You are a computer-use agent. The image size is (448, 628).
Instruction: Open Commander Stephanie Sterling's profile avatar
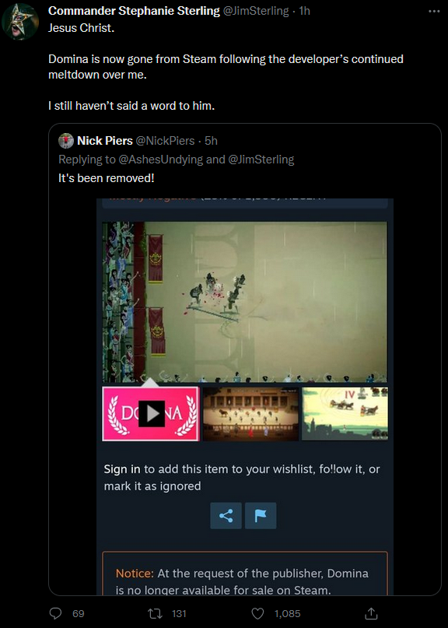point(20,21)
